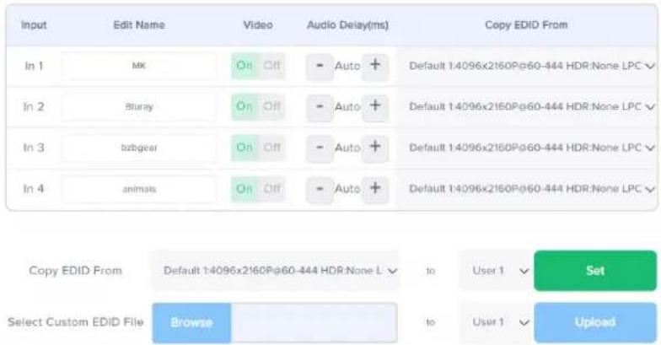
Task: Click the custom EDID file path field
Action: coord(314,322)
